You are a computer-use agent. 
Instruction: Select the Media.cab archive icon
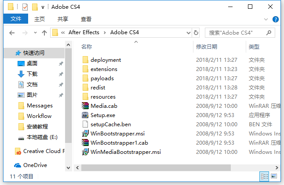[85, 106]
